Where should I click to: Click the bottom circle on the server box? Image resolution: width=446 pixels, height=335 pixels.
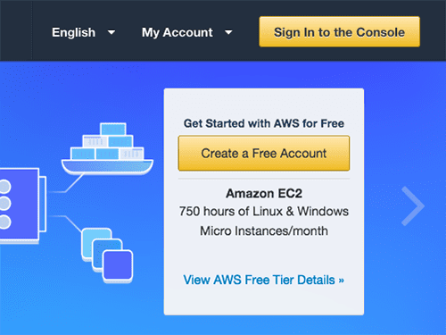point(4,222)
